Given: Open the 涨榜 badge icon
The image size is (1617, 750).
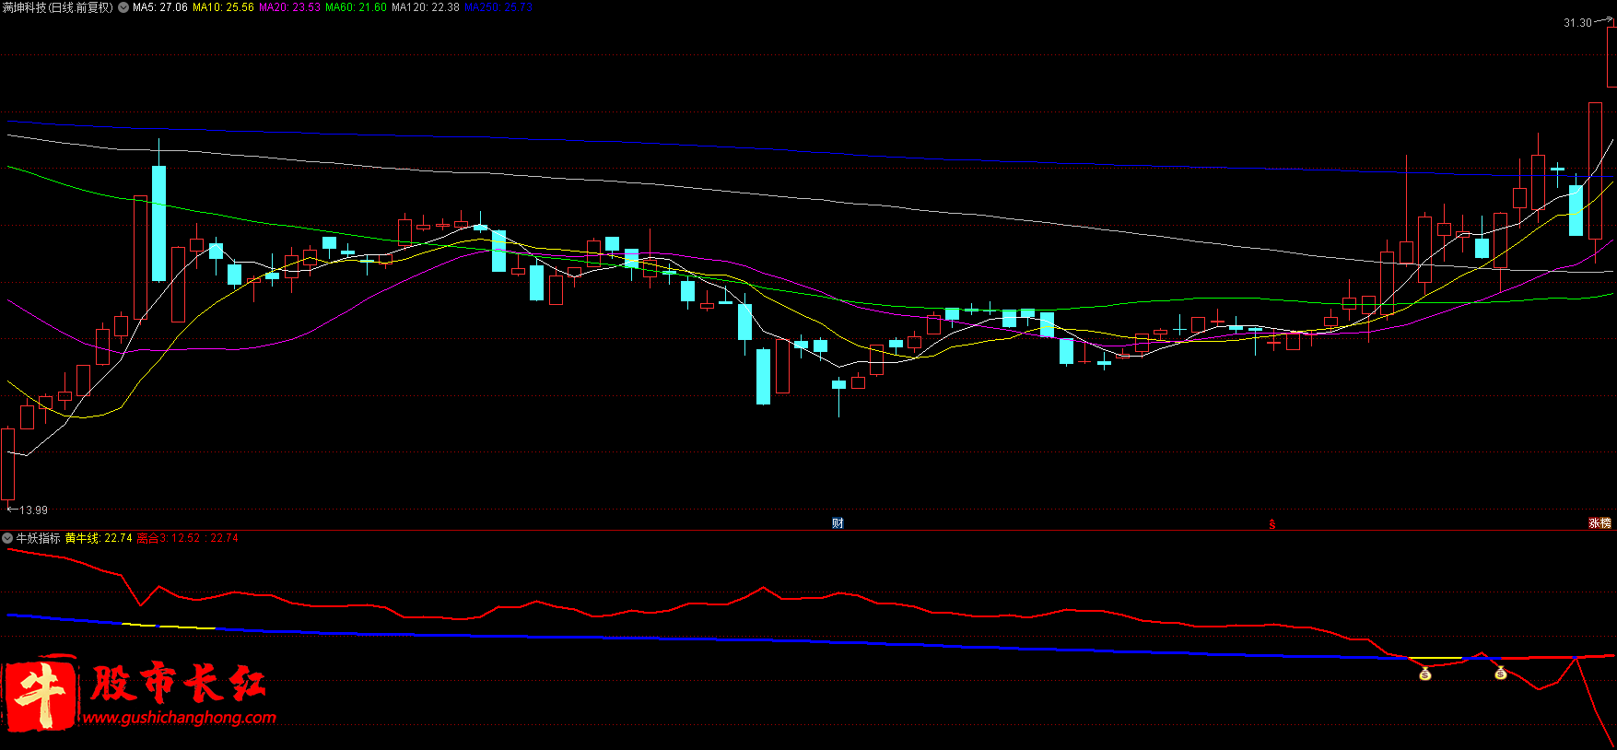Looking at the screenshot, I should 1599,523.
